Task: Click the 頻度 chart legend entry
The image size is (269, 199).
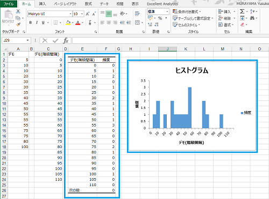Action: tap(246, 113)
